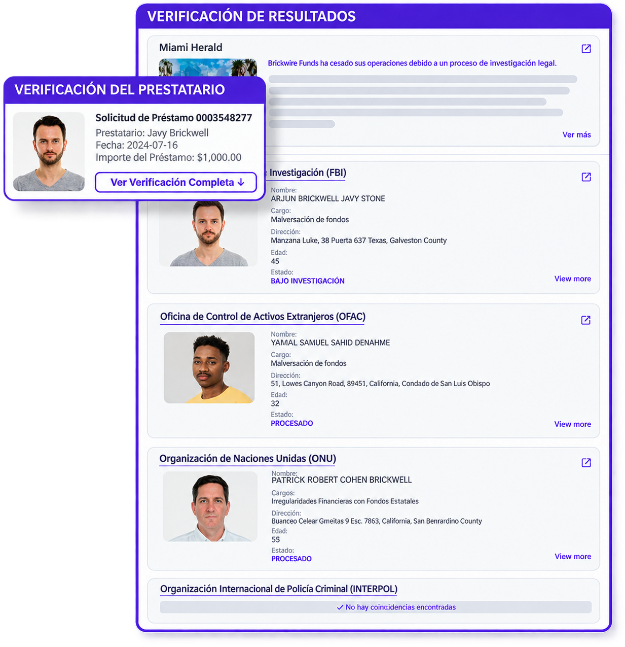Click Importe del Préstamo: $1,000.00 line
This screenshot has height=647, width=625.
168,157
